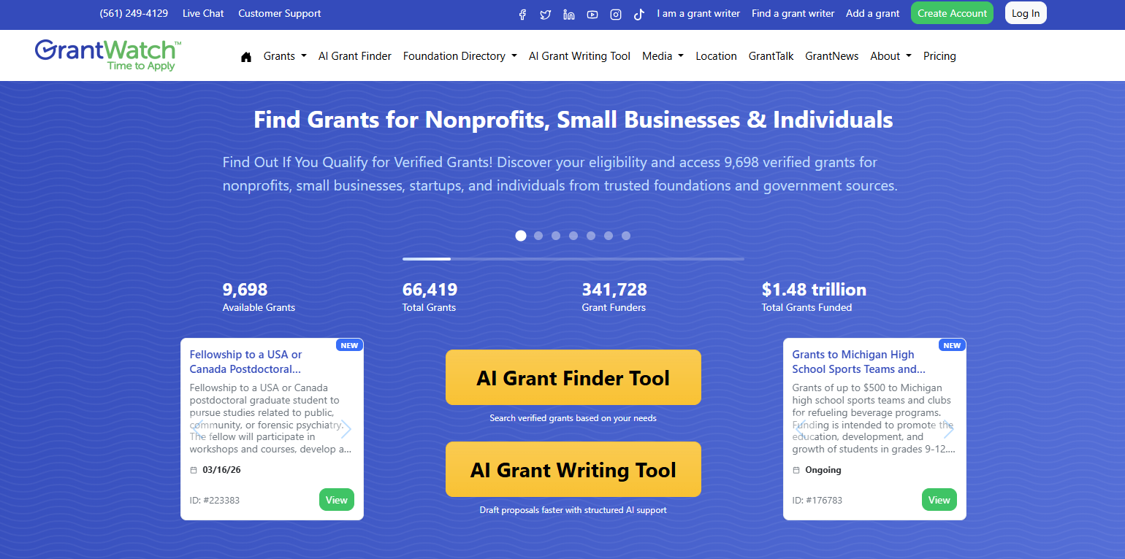This screenshot has width=1125, height=559.
Task: Show previous grant on Fellowship card
Action: [x=198, y=430]
